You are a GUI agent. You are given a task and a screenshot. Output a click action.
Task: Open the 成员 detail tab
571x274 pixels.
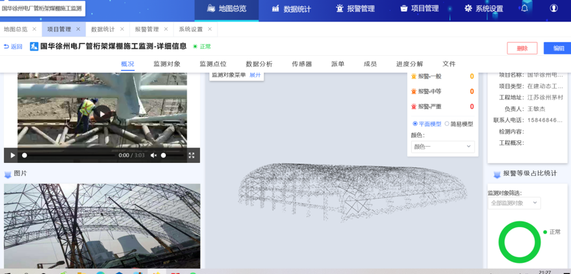[370, 64]
